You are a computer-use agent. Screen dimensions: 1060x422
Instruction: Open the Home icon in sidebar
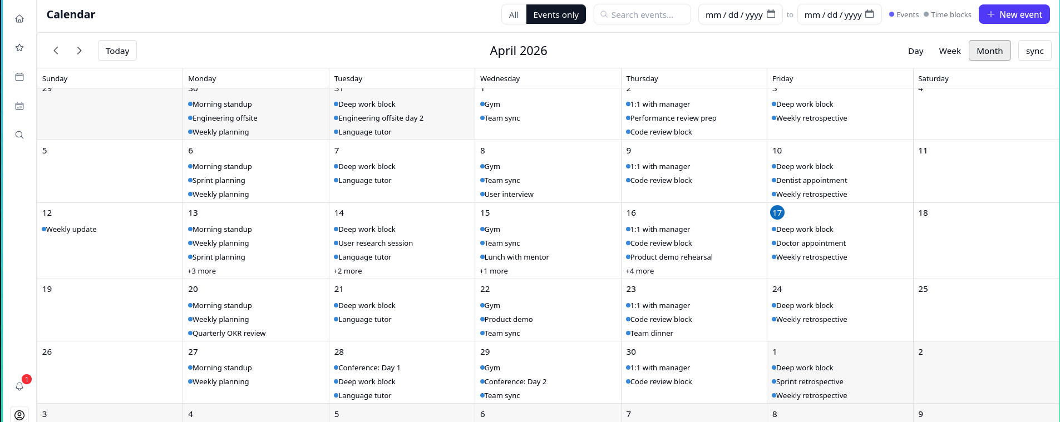(x=19, y=19)
